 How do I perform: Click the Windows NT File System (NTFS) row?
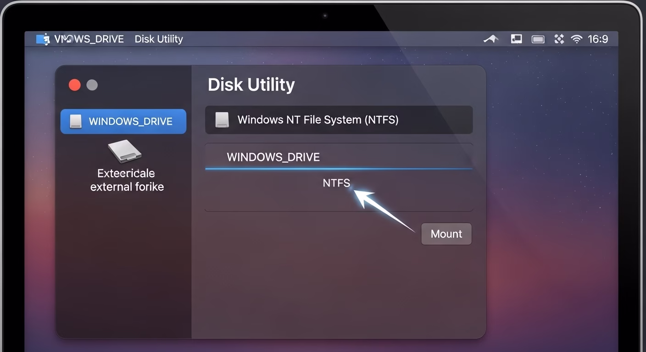coord(339,120)
